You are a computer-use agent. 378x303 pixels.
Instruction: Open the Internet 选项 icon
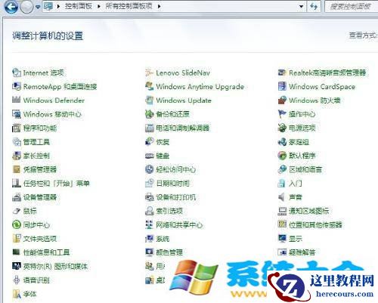pos(17,73)
